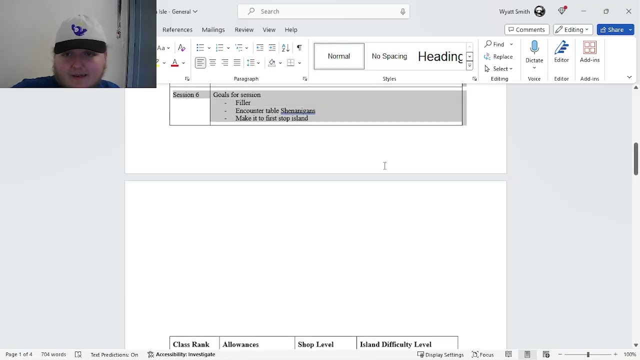This screenshot has width=640, height=360.
Task: Toggle Text Predictions setting
Action: click(x=114, y=354)
